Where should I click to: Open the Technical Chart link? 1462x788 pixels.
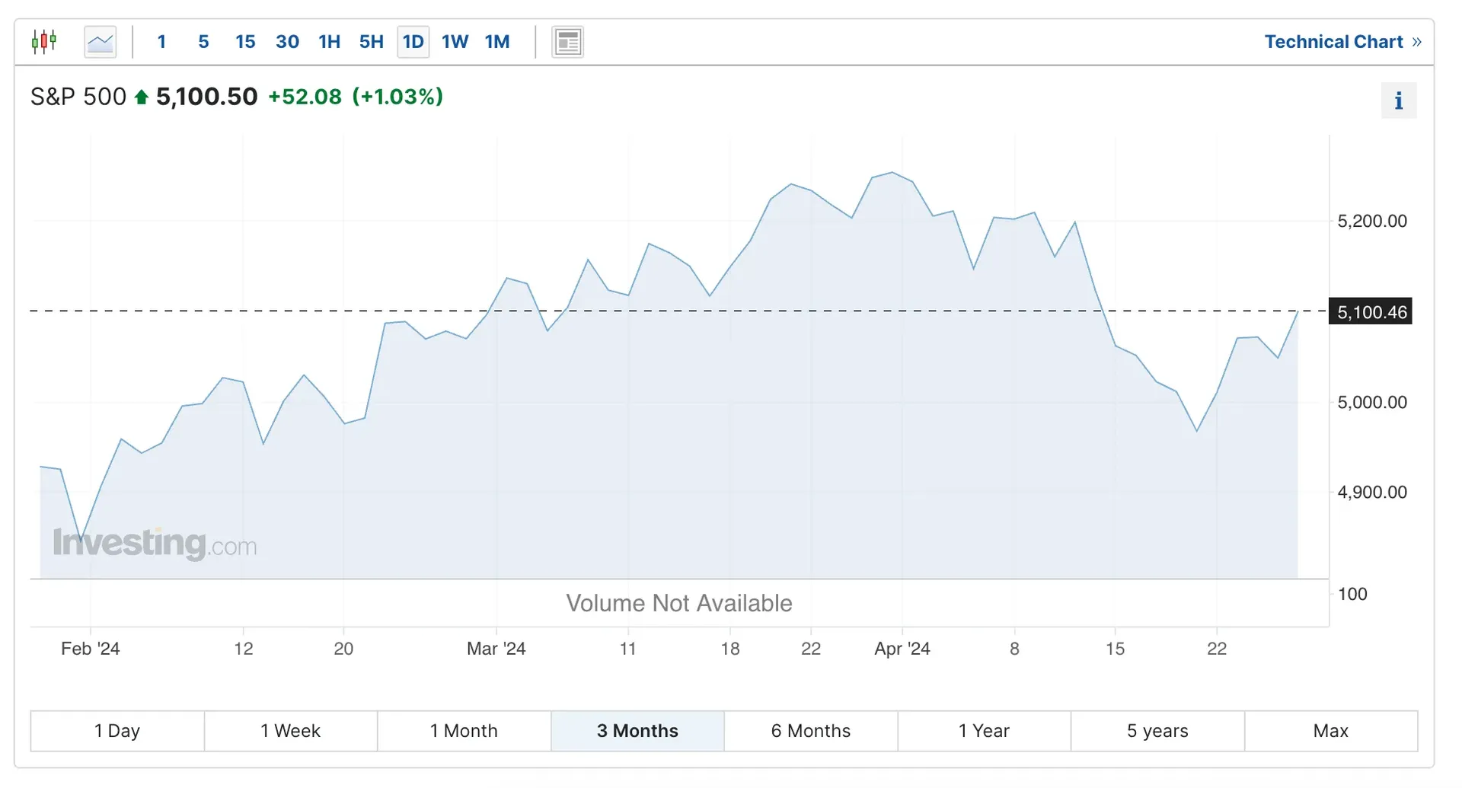[x=1342, y=42]
